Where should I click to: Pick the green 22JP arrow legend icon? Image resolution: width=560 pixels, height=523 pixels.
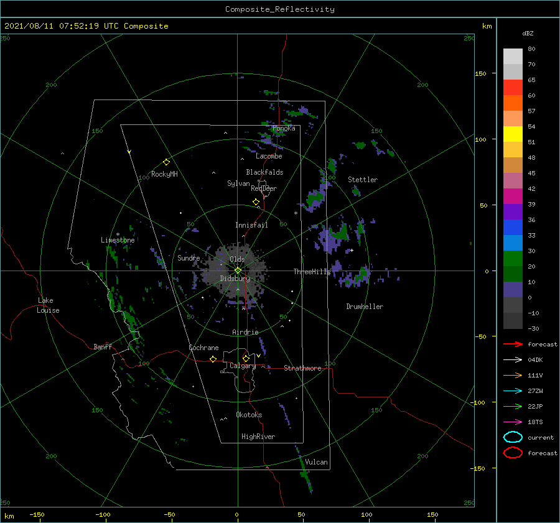coord(513,406)
